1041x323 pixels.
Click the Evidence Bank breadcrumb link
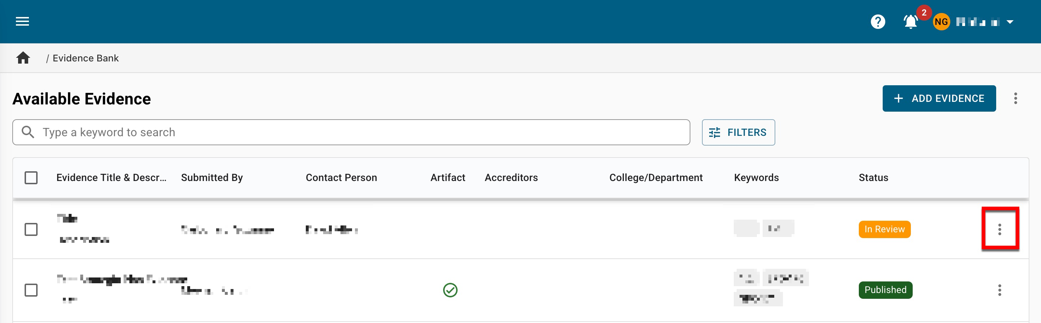click(x=86, y=58)
